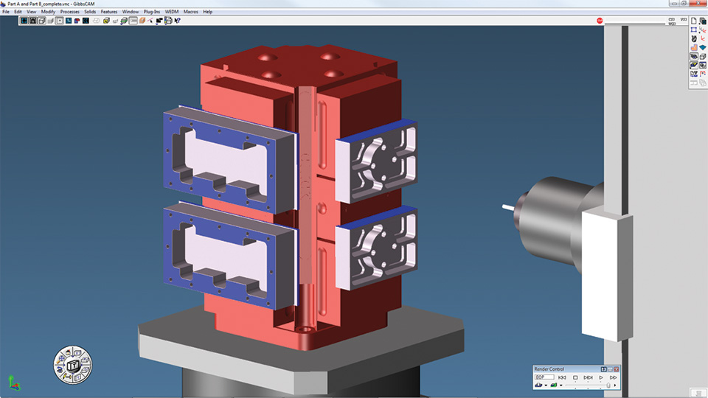Open the Processes menu
This screenshot has height=398, width=708.
69,12
